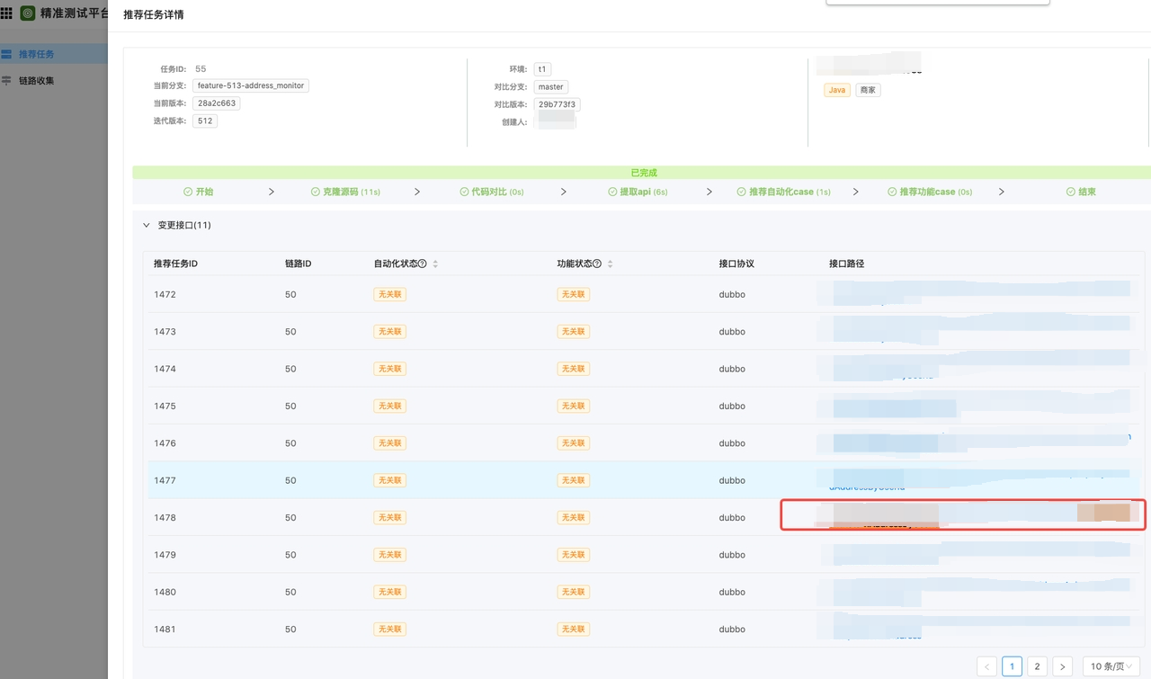This screenshot has height=679, width=1151.
Task: Click the previous page arrow
Action: click(986, 666)
